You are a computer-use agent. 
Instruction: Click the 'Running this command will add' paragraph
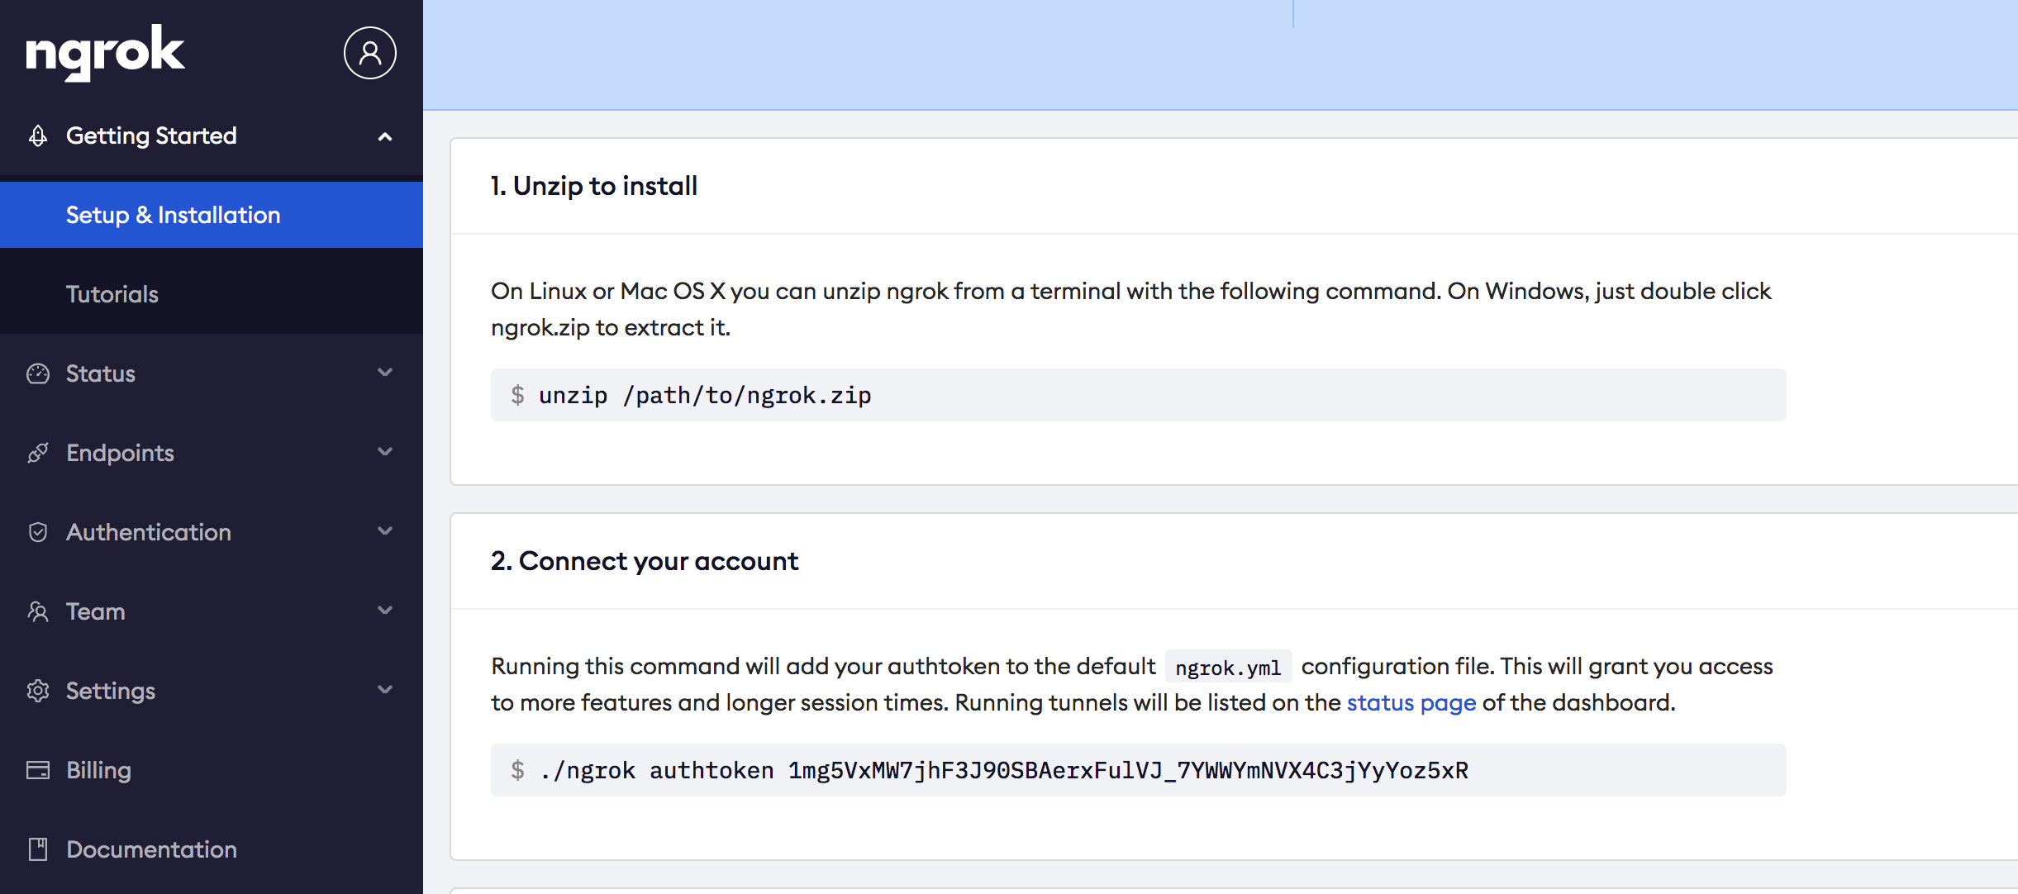point(1132,684)
